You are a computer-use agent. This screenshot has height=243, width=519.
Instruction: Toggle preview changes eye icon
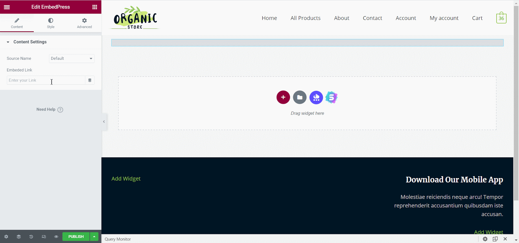pos(56,237)
